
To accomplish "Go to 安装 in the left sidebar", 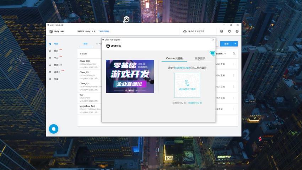I will 56,79.
